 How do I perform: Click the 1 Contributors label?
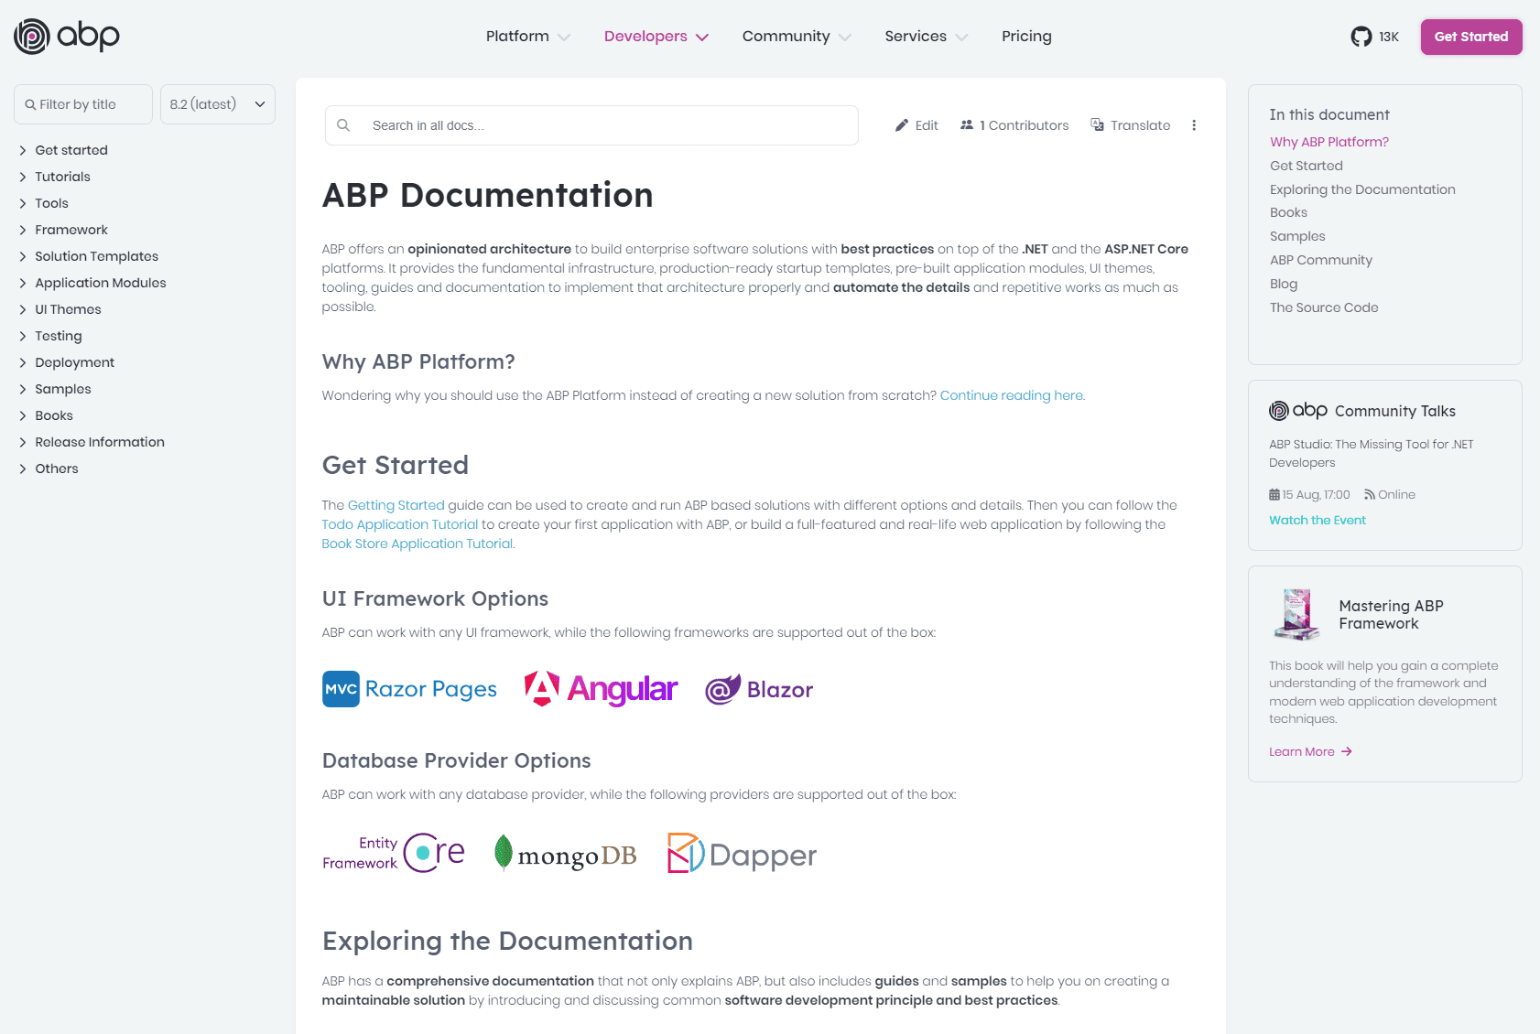(x=1024, y=125)
